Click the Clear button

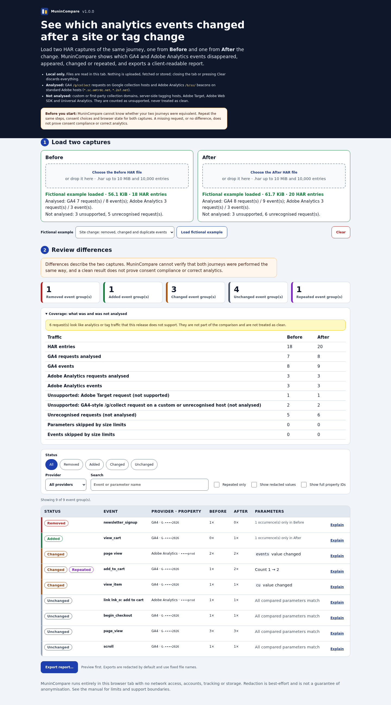(341, 232)
